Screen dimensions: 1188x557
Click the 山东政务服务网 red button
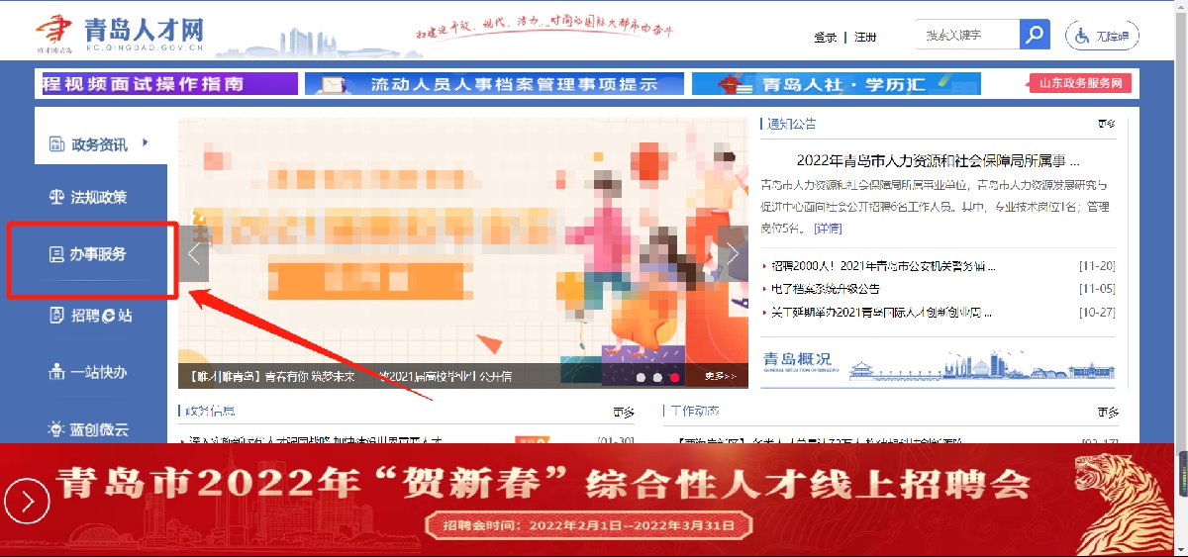[x=1081, y=83]
